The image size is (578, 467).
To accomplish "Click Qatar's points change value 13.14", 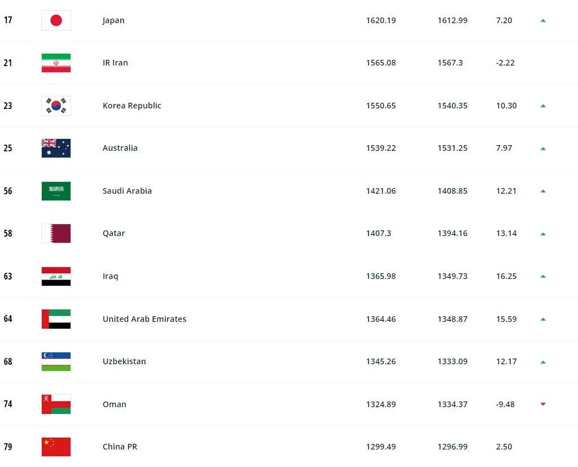I will click(506, 233).
